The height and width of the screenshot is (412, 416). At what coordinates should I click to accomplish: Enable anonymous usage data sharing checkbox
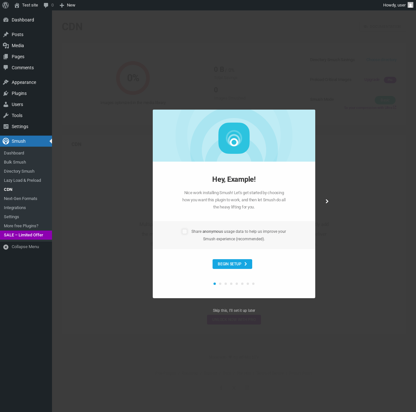[185, 232]
